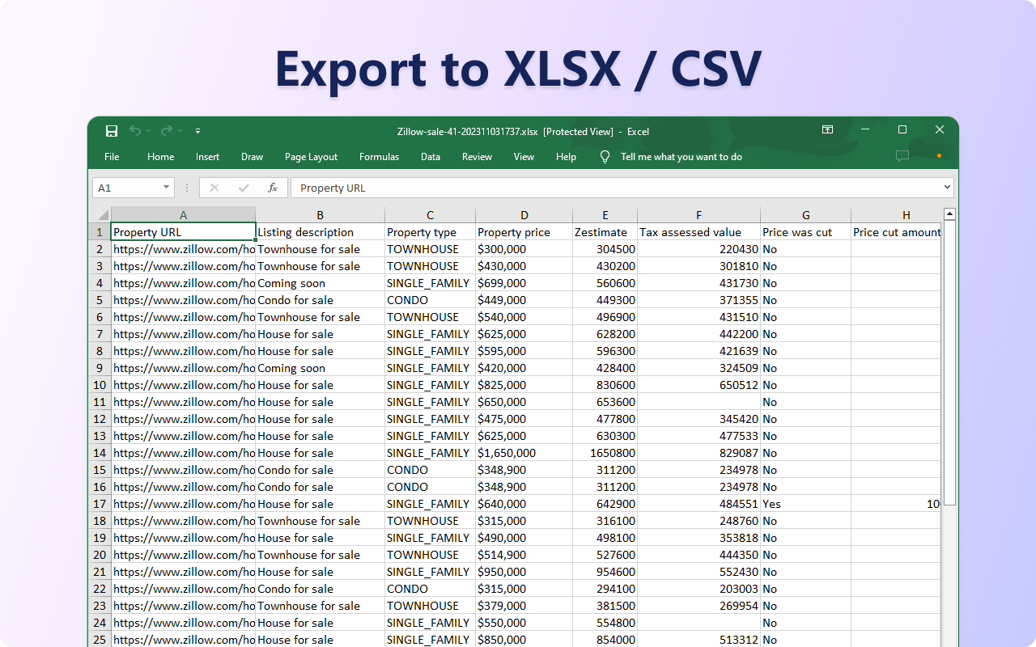Click the '$1,650,000' price cell
Viewport: 1036px width, 647px height.
click(524, 453)
